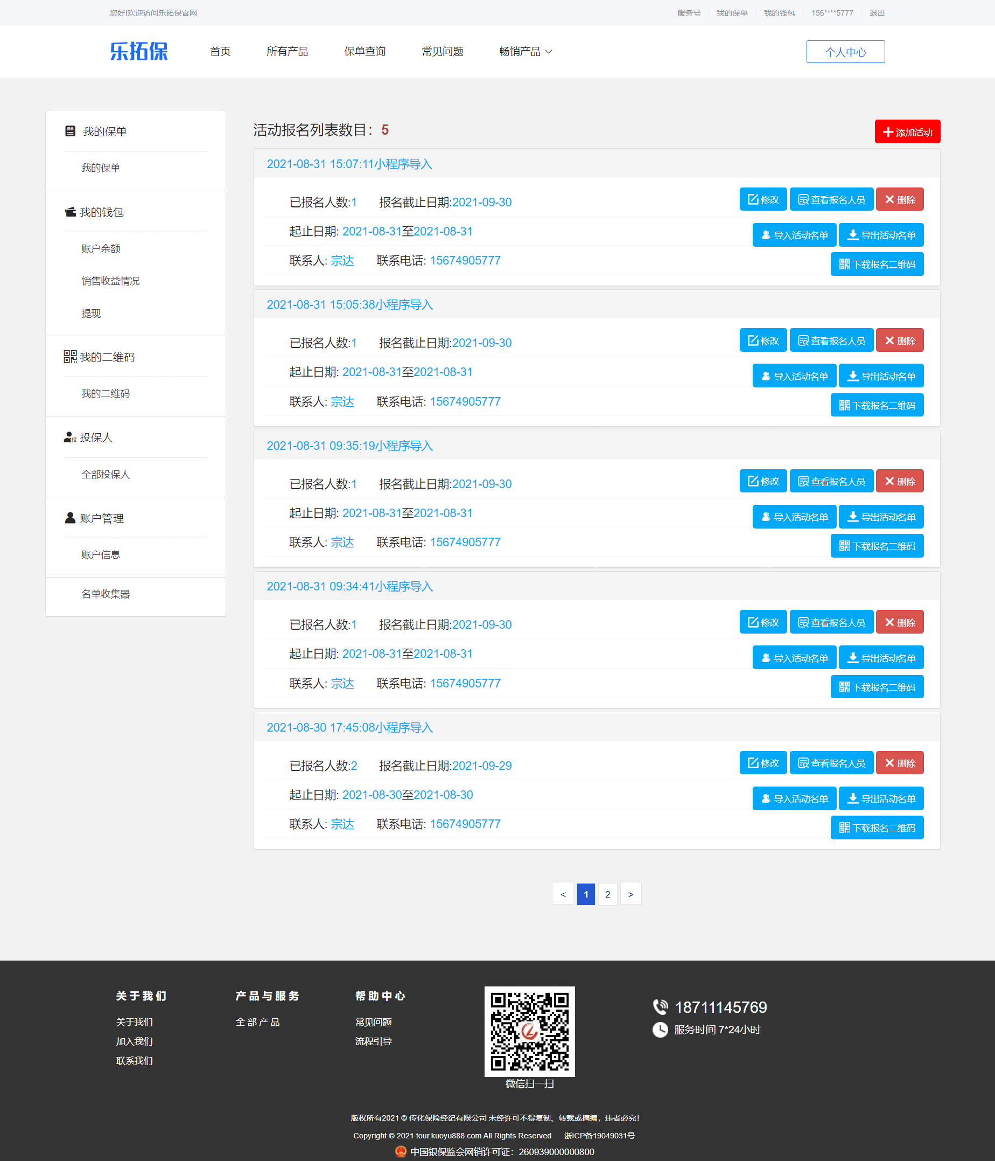This screenshot has width=995, height=1161.
Task: Click 查看报名人员 for the 17:45:08 activity
Action: point(831,763)
